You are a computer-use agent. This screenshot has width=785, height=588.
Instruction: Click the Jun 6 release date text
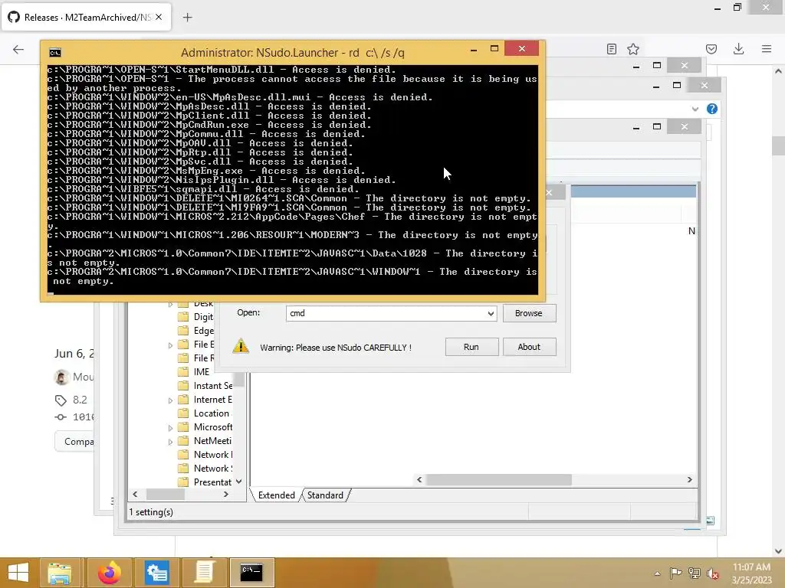click(x=74, y=354)
